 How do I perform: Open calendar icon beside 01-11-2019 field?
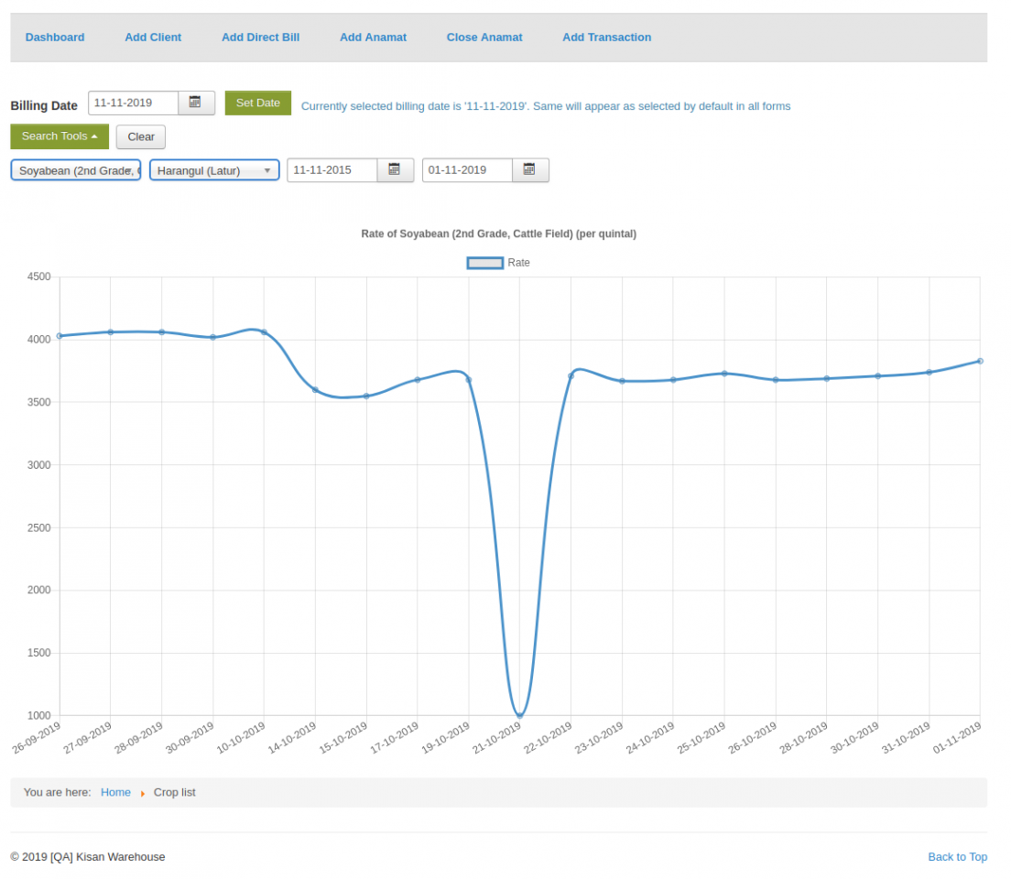529,170
